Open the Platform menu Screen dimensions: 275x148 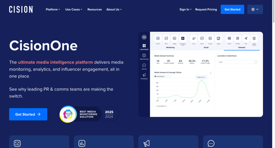(x=53, y=9)
